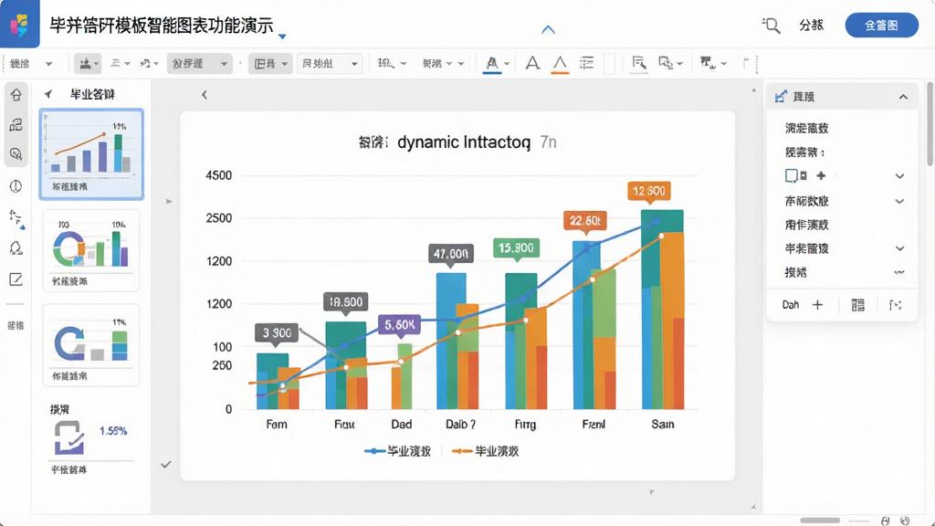Open the hierarchy chart icon in sidebar
This screenshot has width=935, height=526.
(x=16, y=124)
